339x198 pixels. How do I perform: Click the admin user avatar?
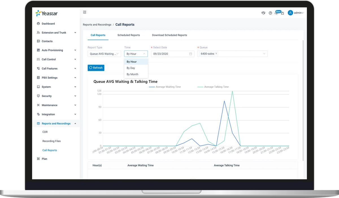point(290,13)
